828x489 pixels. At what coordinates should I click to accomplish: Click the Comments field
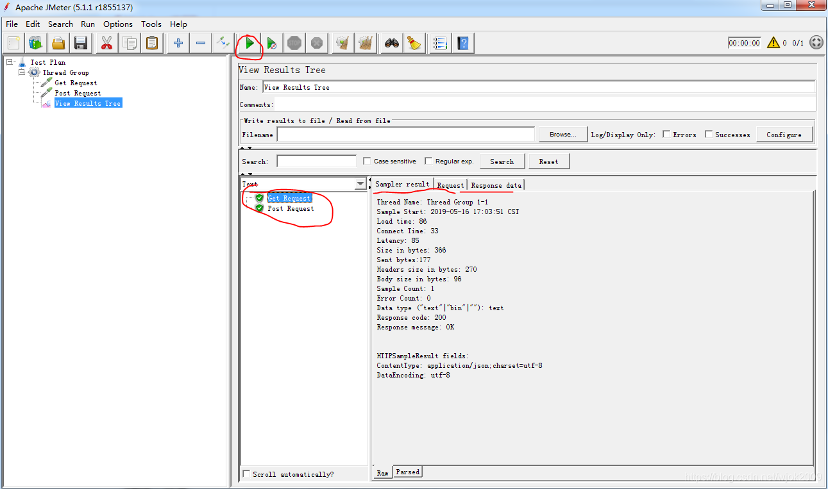coord(545,104)
